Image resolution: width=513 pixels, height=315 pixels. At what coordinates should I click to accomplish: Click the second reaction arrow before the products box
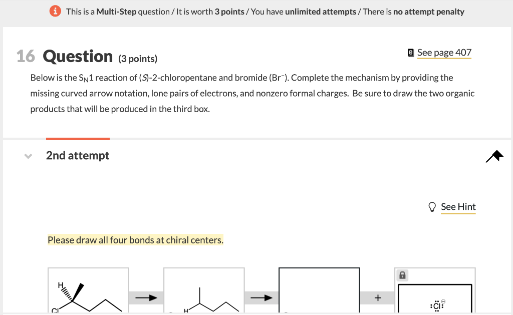click(261, 297)
